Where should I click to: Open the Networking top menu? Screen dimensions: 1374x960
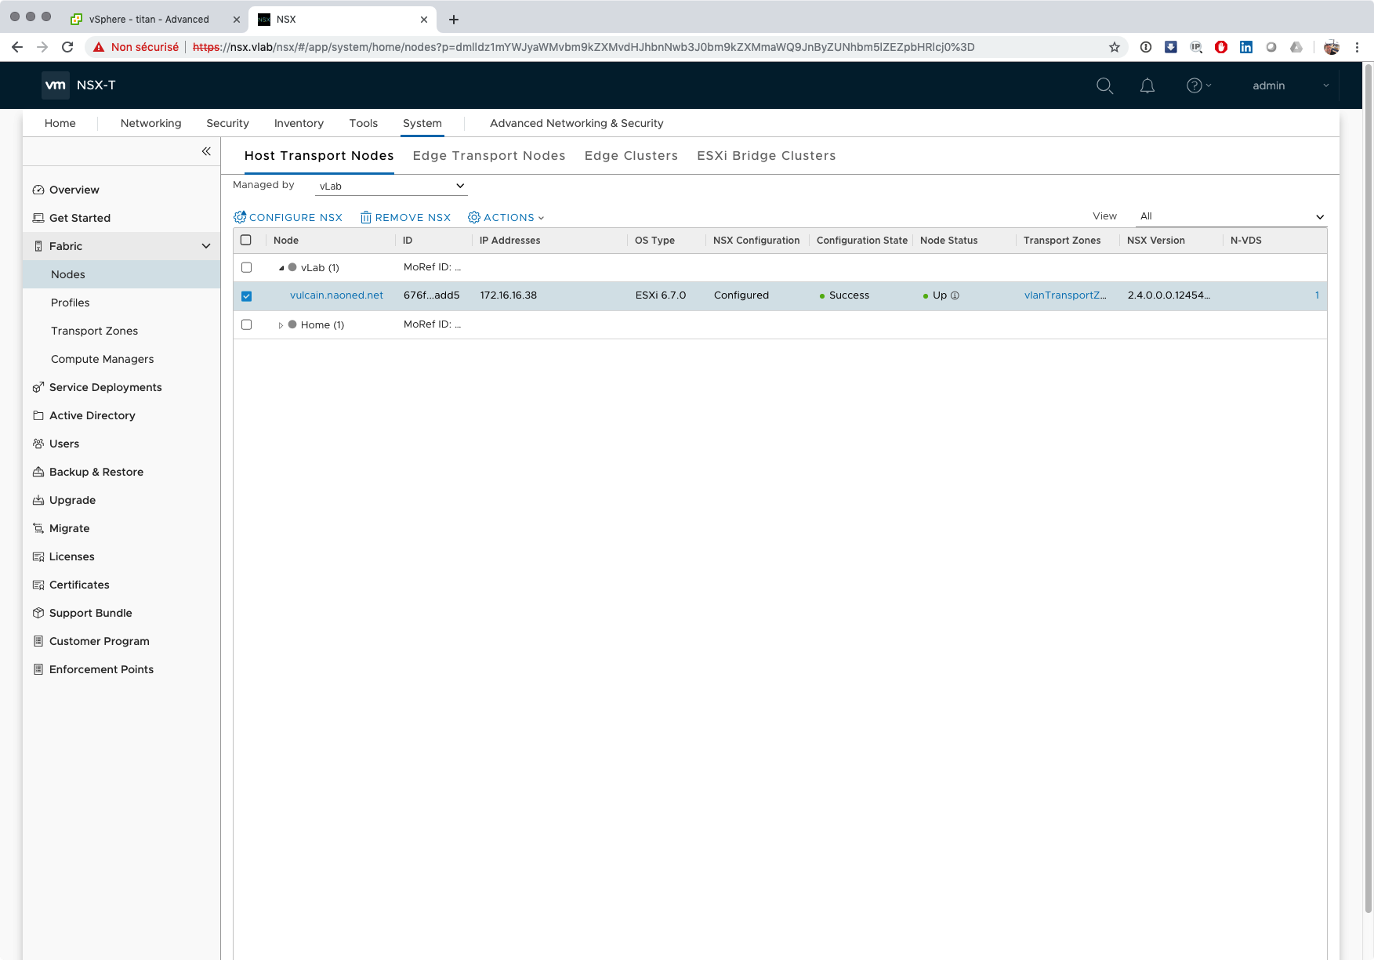pos(150,123)
